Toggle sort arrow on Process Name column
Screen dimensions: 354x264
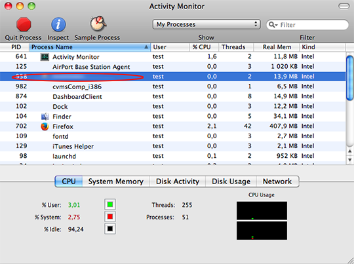146,47
